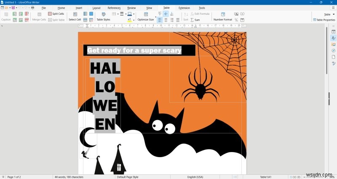Toggle justified paragraph alignment
This screenshot has width=337, height=179.
[178, 20]
